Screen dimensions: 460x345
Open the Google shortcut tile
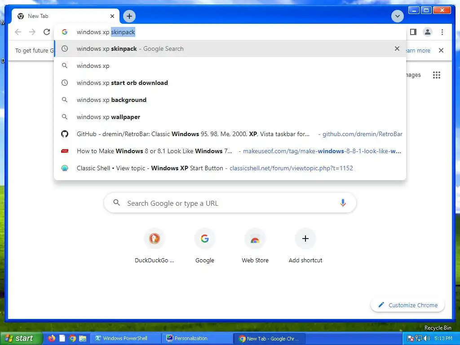205,246
